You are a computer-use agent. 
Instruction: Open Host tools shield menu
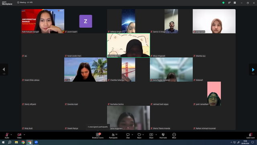(x=163, y=135)
